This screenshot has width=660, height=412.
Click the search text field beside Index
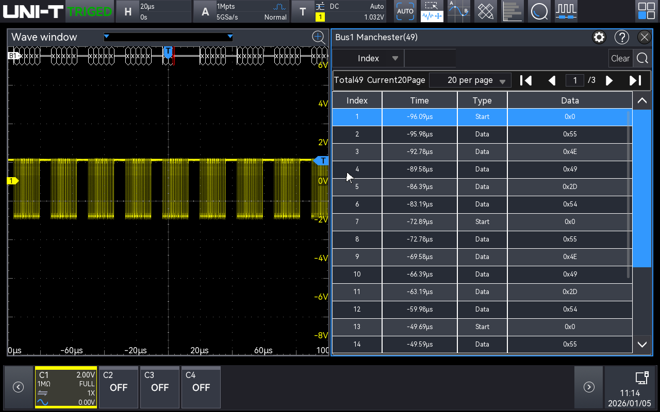pos(430,58)
